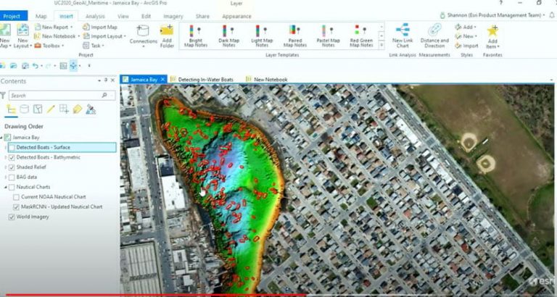Expand the Shaded Relief layer

click(x=6, y=167)
